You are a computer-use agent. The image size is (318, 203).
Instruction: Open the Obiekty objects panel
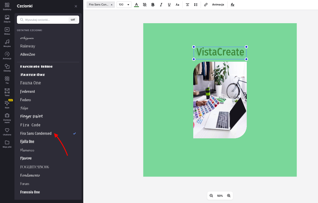7,68
